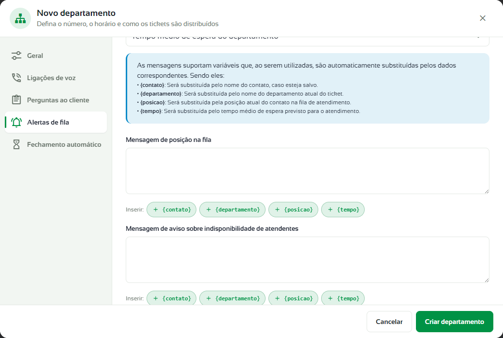503x338 pixels.
Task: Click the Perguntas ao cliente clipboard icon
Action: (x=16, y=100)
